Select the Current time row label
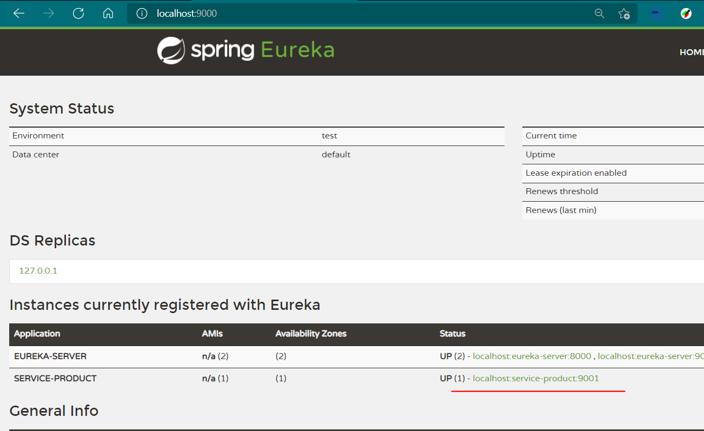Image resolution: width=704 pixels, height=431 pixels. 551,136
